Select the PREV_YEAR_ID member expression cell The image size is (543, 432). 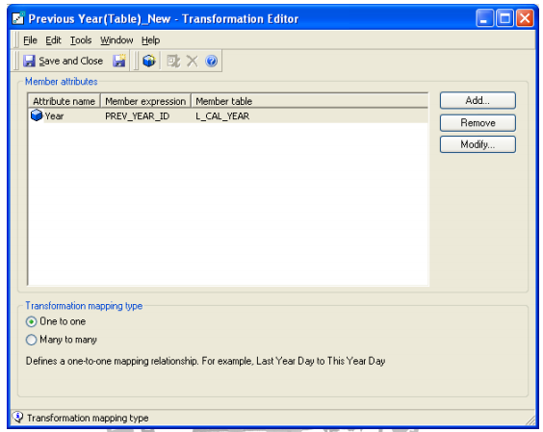137,116
